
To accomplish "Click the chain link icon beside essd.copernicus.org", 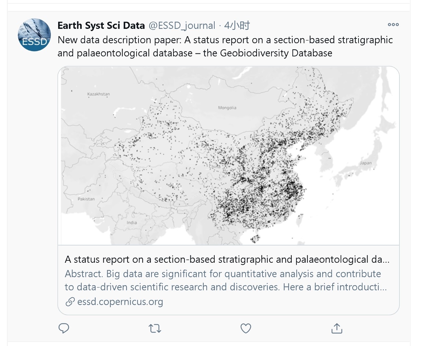I will tap(70, 302).
